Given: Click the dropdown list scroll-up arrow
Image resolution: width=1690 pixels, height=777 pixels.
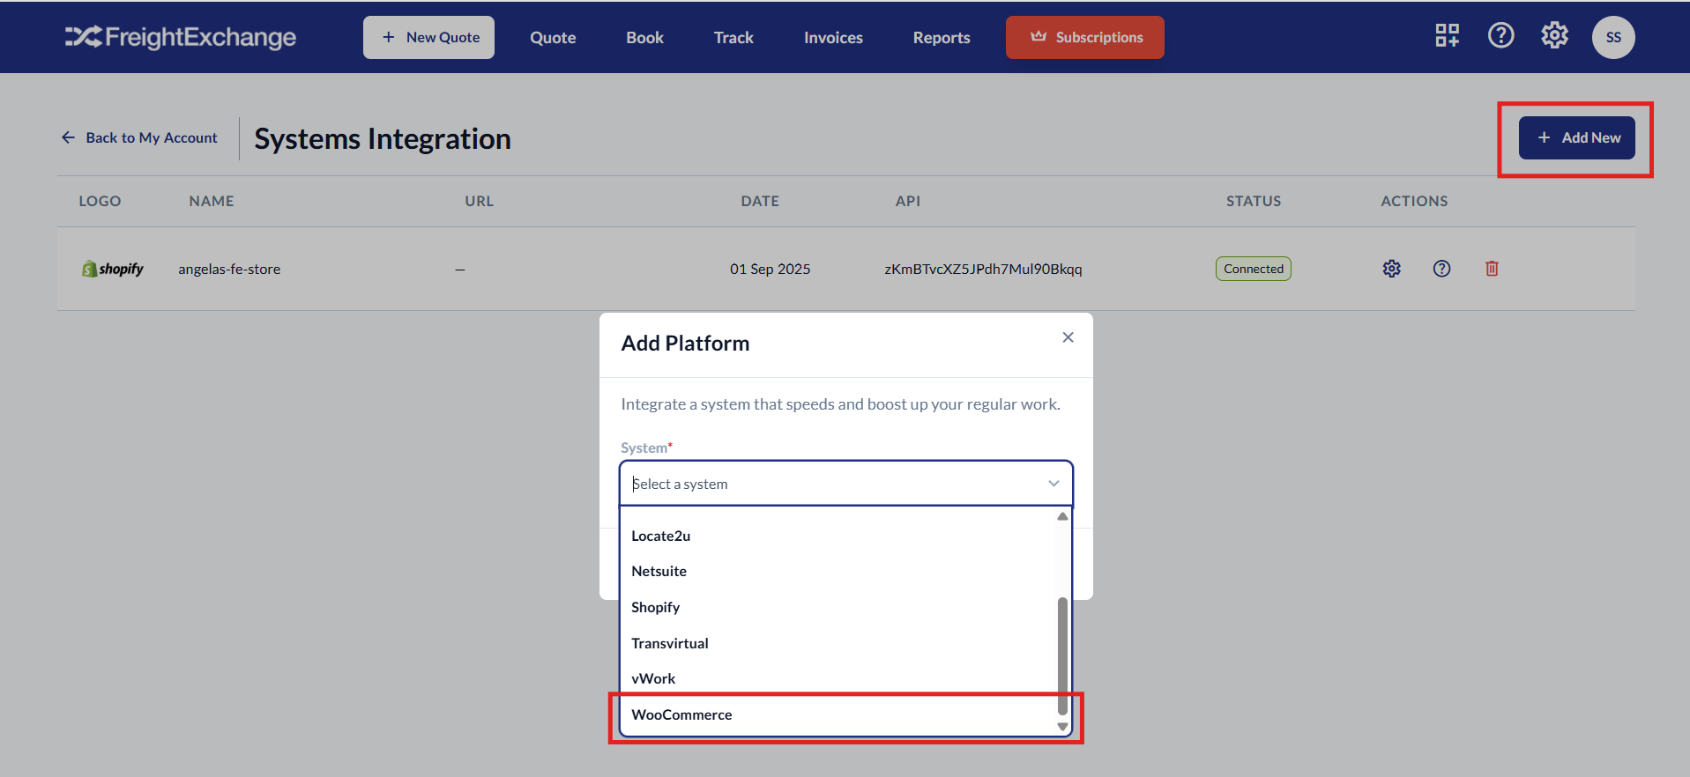Looking at the screenshot, I should pyautogui.click(x=1062, y=516).
